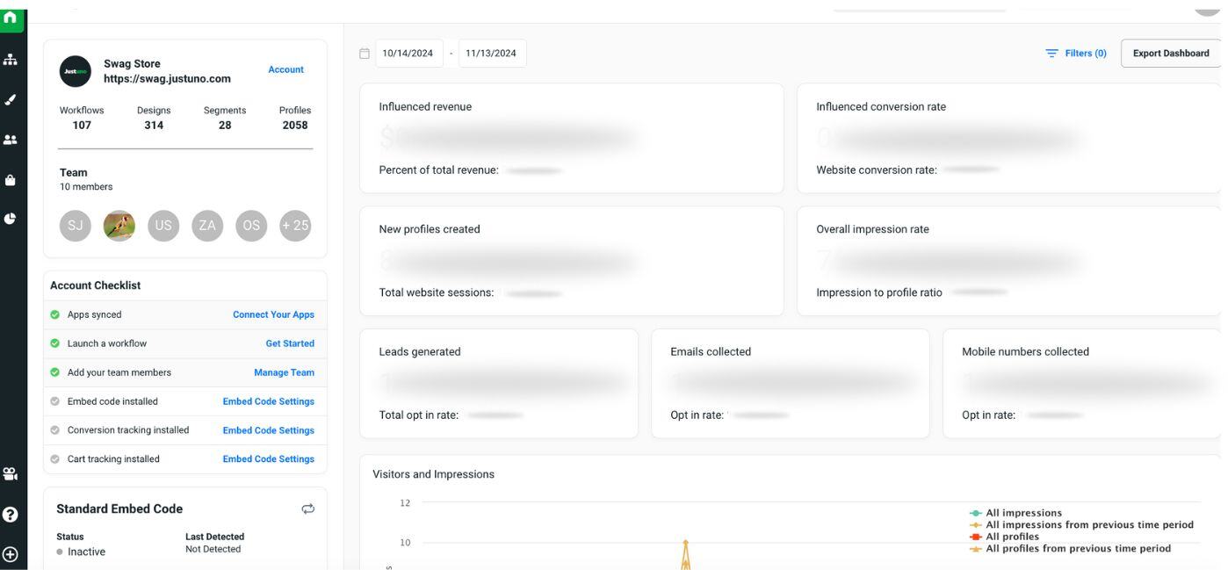Viewport: 1228px width, 570px height.
Task: Click the Cart tracking installed gray checkmark
Action: (55, 458)
